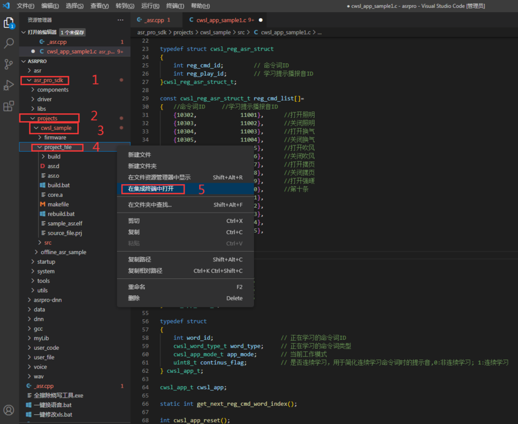Screen dimensions: 518x424
Task: Open the Search view icon
Action: click(9, 43)
